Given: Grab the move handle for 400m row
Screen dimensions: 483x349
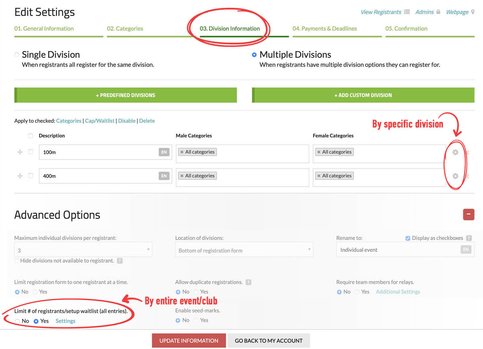Looking at the screenshot, I should point(20,176).
